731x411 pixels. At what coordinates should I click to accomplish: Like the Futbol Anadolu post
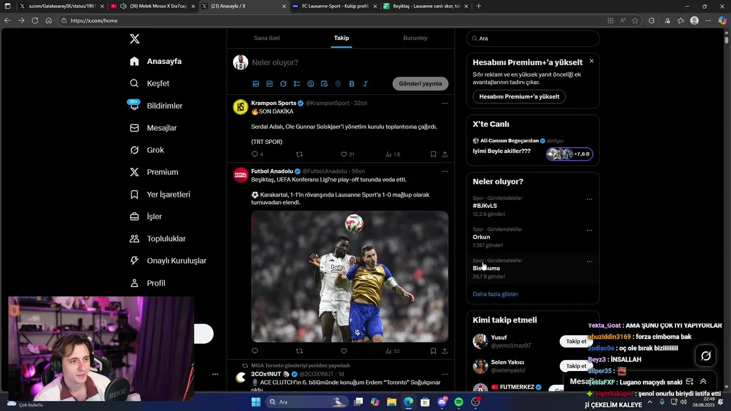344,351
